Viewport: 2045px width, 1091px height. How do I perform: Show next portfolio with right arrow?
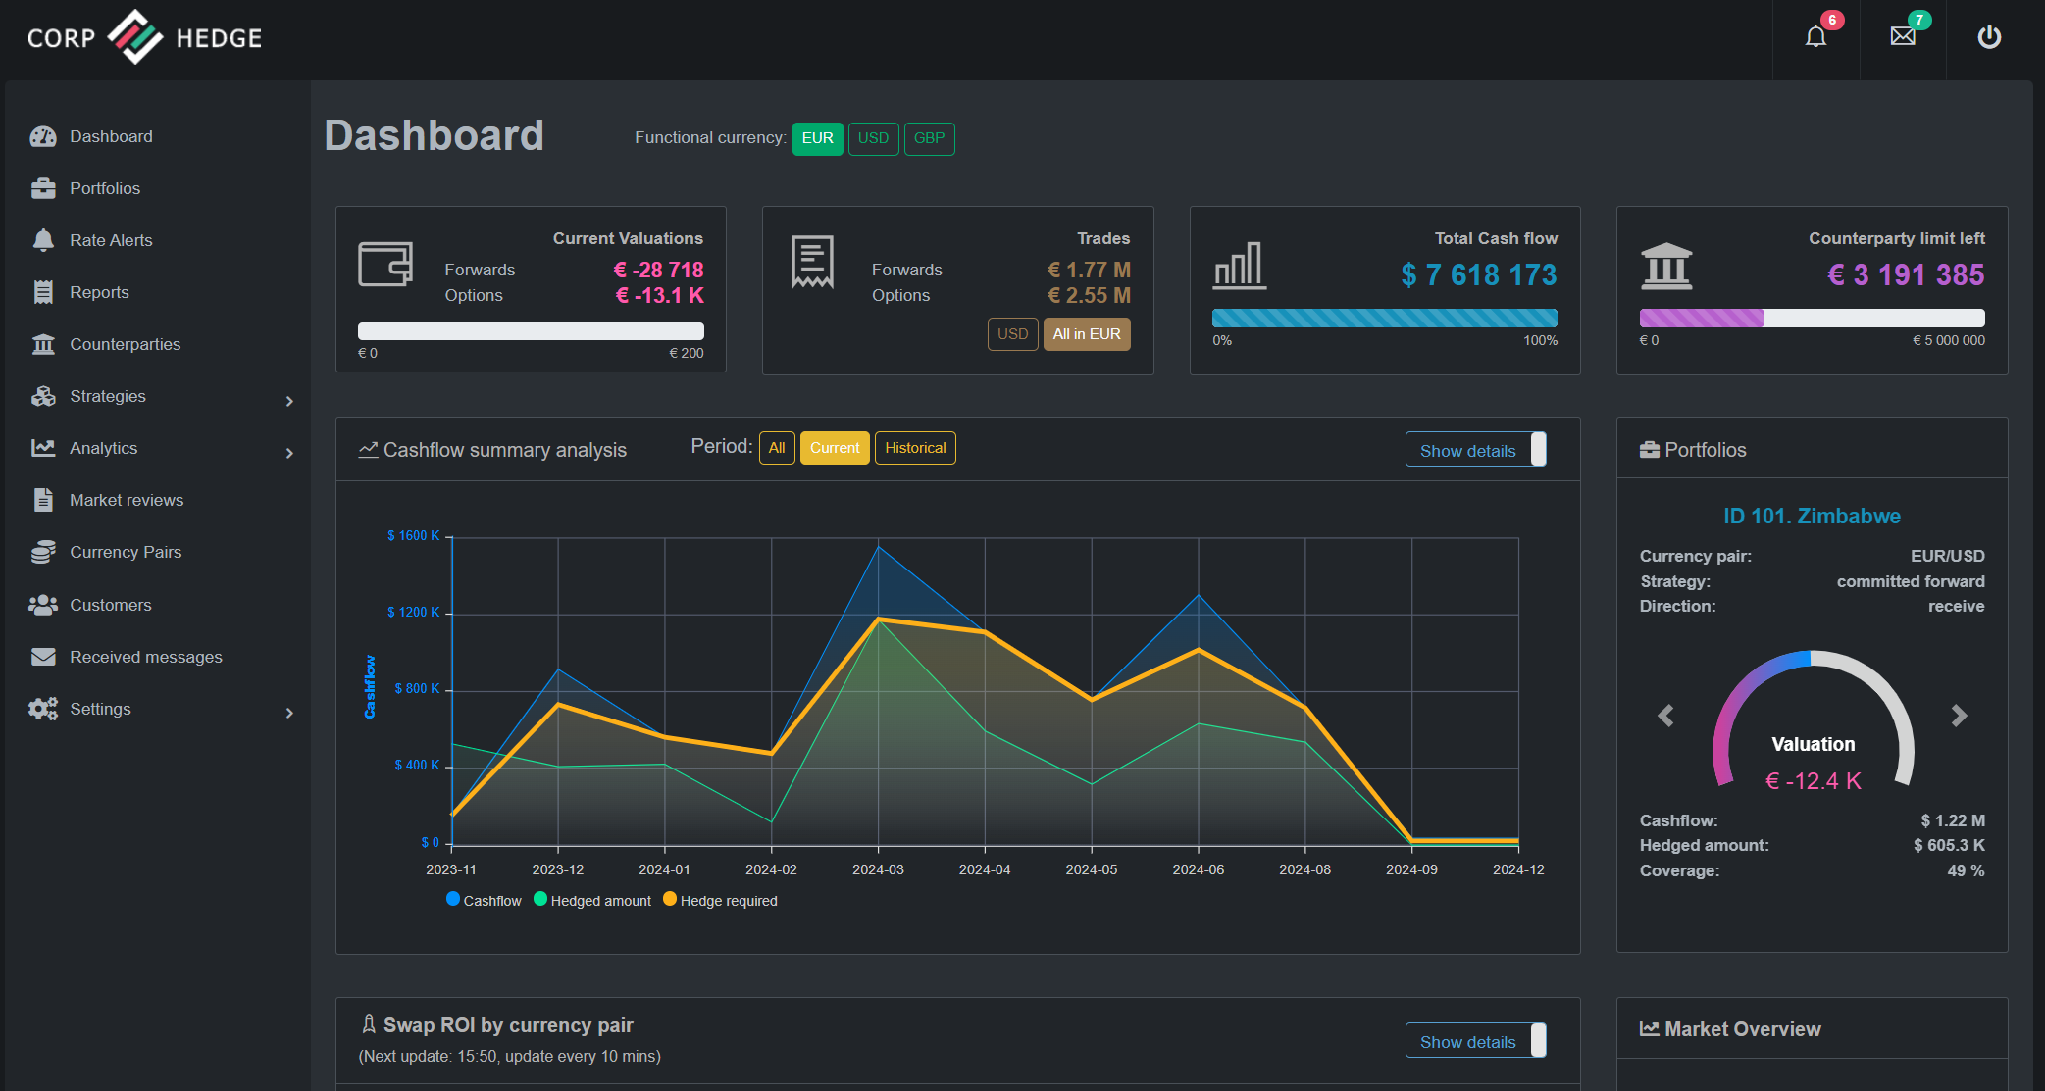pyautogui.click(x=1959, y=716)
